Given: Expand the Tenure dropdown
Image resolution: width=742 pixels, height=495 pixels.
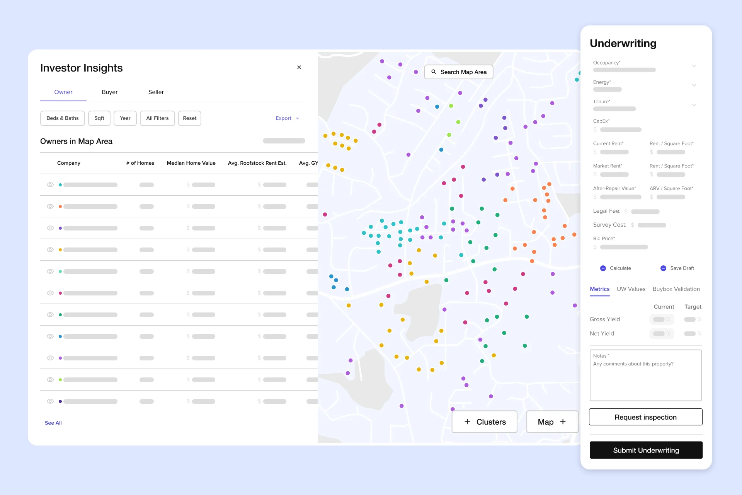Looking at the screenshot, I should 694,105.
